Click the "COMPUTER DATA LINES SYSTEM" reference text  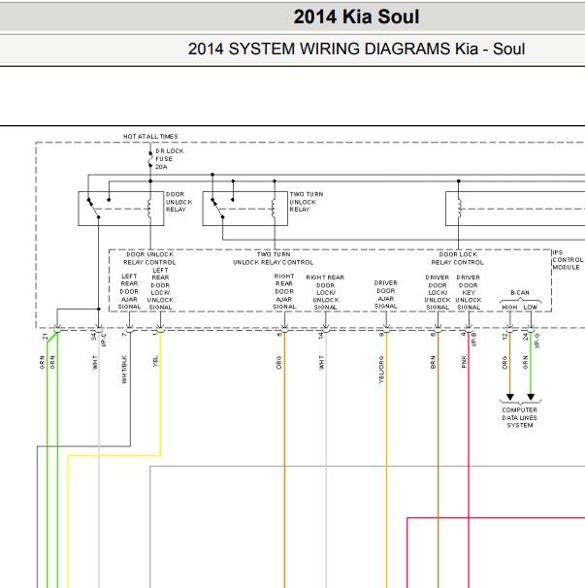click(x=520, y=418)
